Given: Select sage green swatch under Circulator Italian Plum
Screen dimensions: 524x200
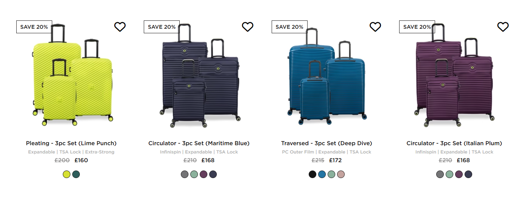Looking at the screenshot, I should pyautogui.click(x=449, y=174).
